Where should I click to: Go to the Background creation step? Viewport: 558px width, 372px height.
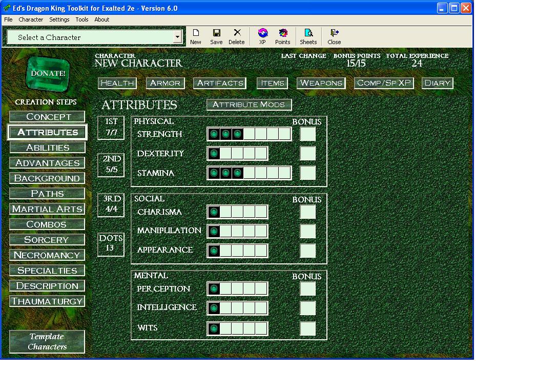click(x=47, y=178)
